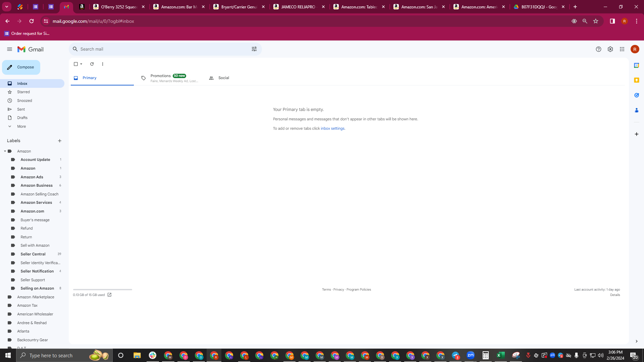
Task: Open the Inbox folder
Action: point(32,83)
